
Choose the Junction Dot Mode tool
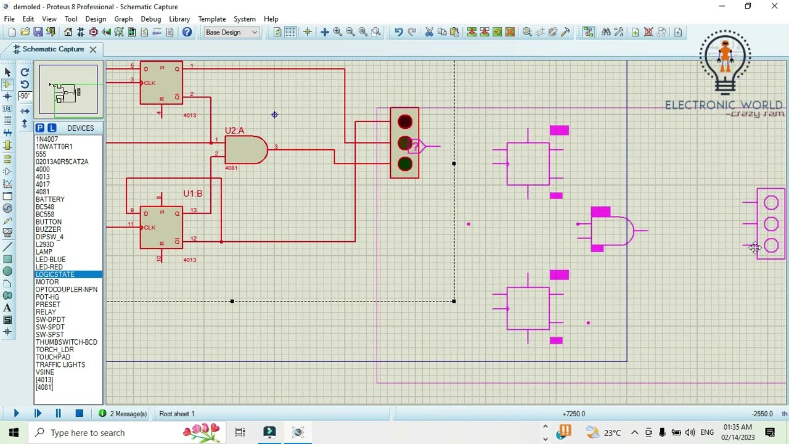coord(7,96)
